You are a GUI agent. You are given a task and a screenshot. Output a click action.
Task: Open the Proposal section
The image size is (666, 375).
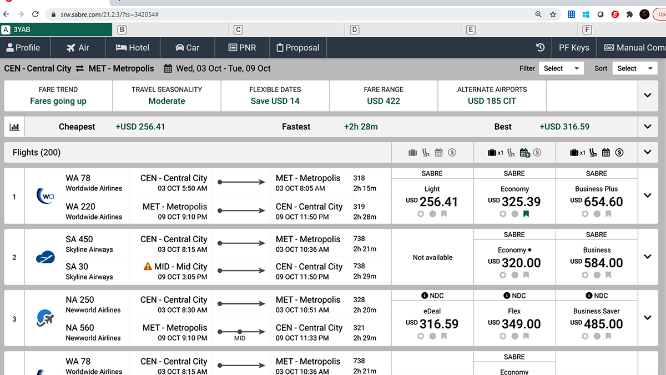pos(298,48)
